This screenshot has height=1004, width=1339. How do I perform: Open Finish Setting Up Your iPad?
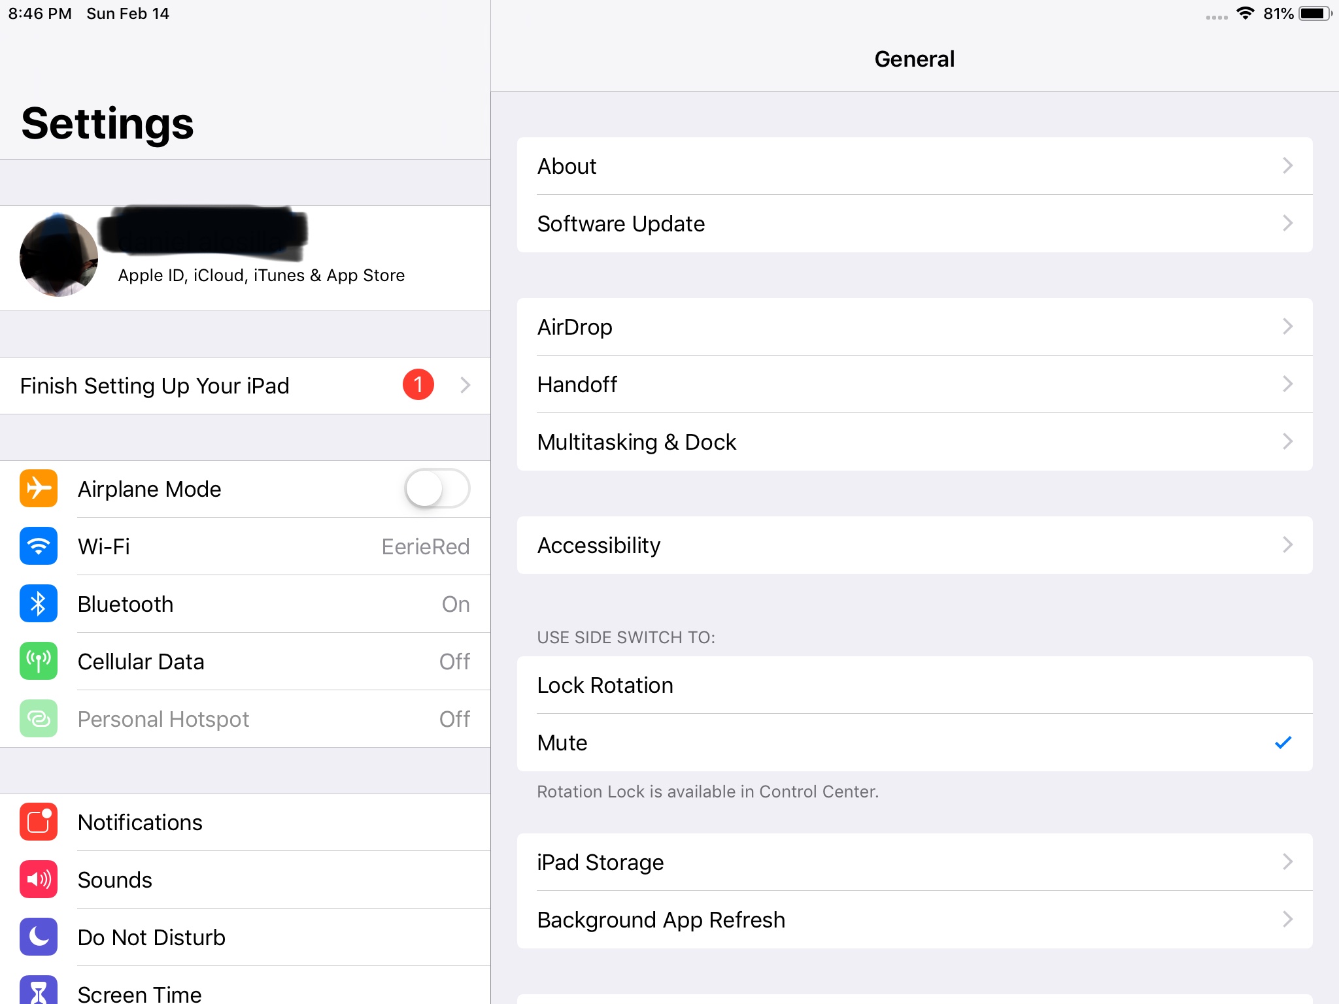point(245,386)
